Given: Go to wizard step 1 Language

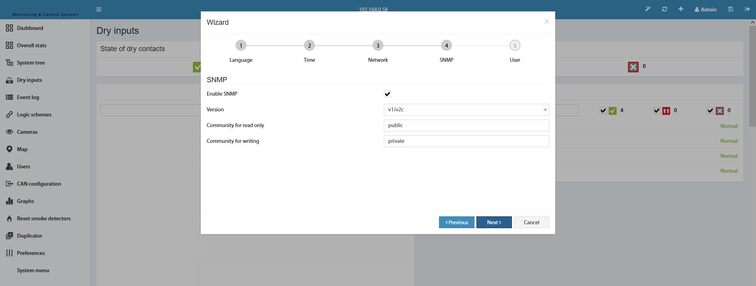Looking at the screenshot, I should tap(241, 46).
